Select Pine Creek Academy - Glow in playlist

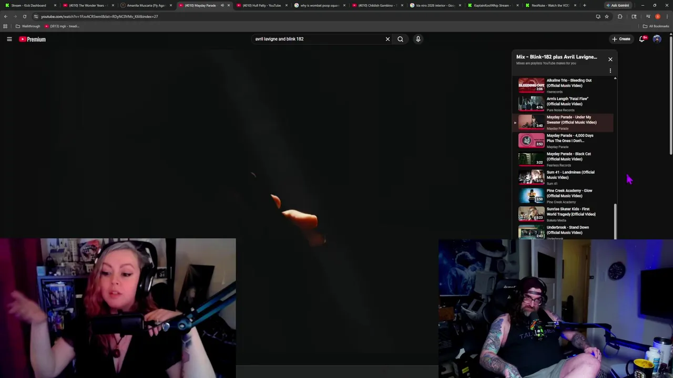click(x=563, y=196)
